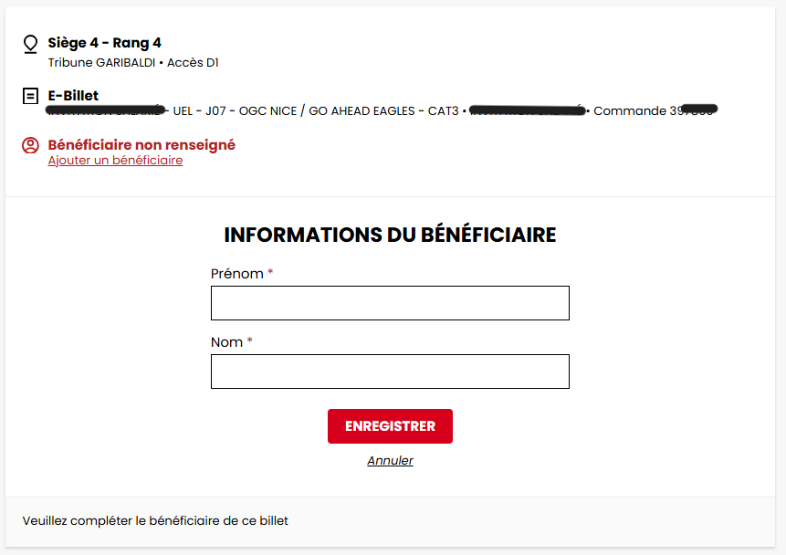Click the Nom field label
786x555 pixels.
(x=226, y=342)
